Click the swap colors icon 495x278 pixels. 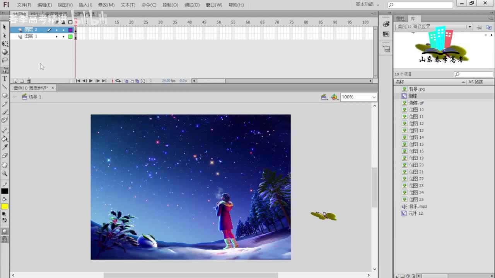[5, 220]
